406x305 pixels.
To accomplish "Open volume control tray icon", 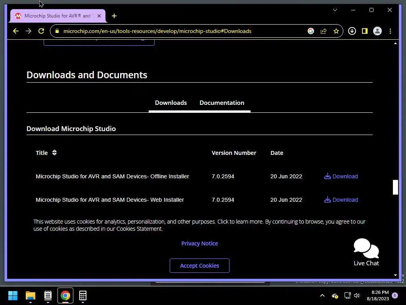I will pos(357,295).
